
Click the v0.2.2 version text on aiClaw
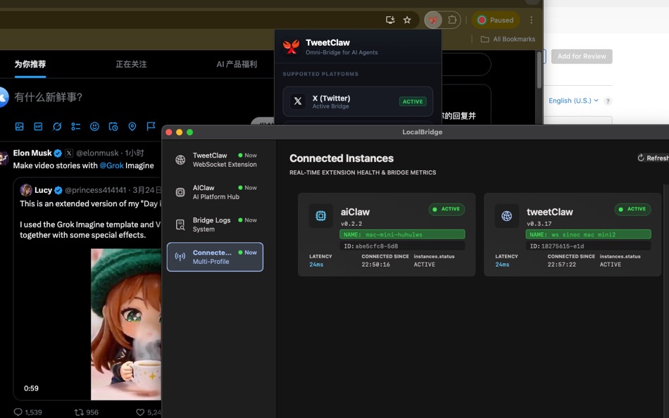click(x=351, y=224)
